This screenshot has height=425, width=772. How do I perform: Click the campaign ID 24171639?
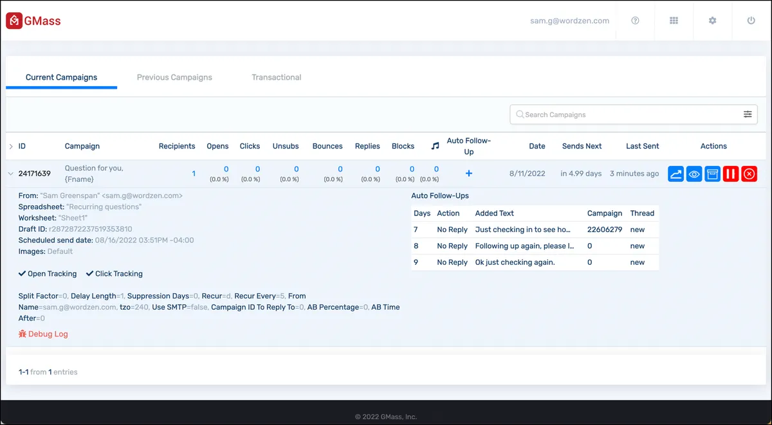(35, 174)
